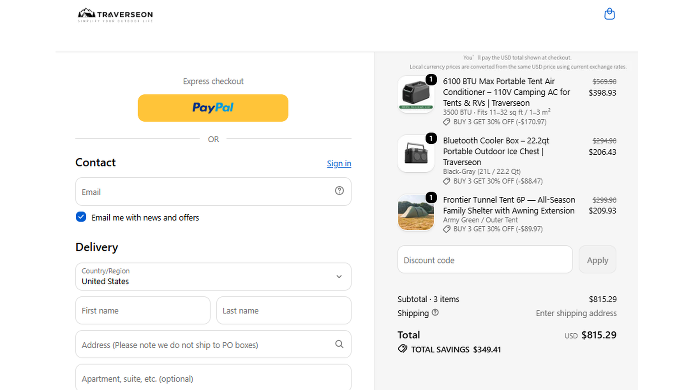Click the struck-through price $299.90
Screen dimensions: 694x390
tap(604, 200)
